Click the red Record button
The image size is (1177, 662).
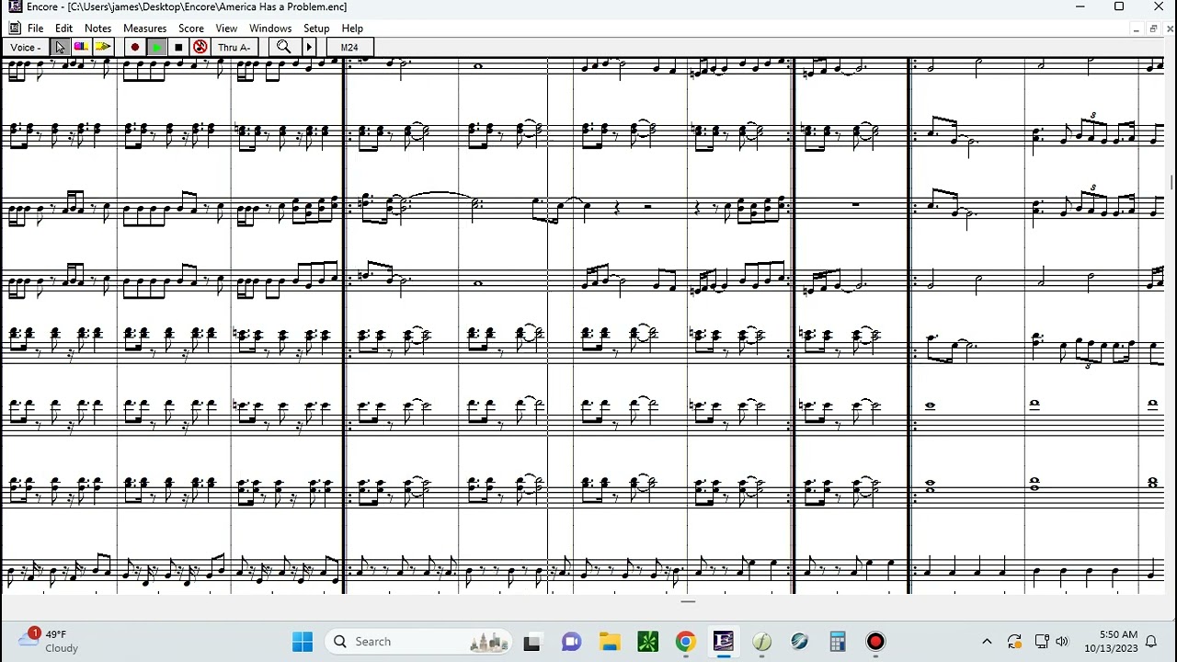tap(135, 47)
